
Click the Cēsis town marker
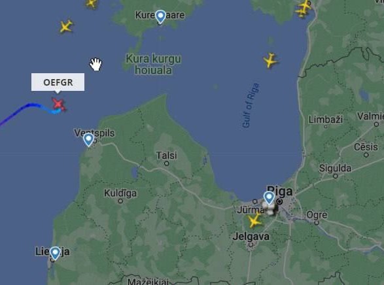click(366, 155)
